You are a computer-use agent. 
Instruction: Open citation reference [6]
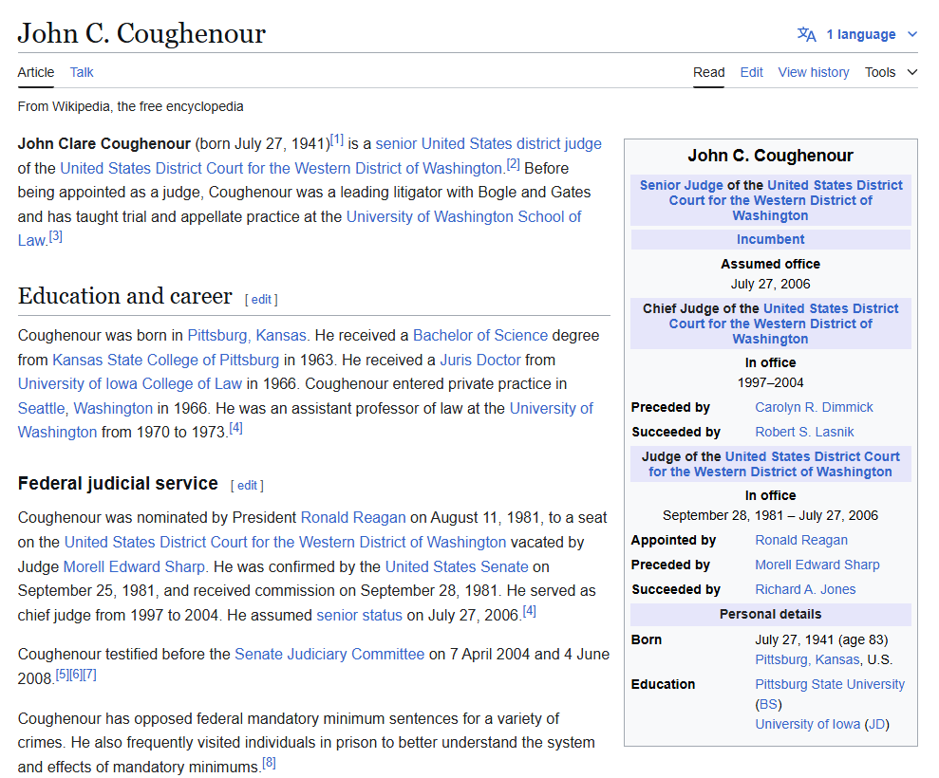point(76,675)
